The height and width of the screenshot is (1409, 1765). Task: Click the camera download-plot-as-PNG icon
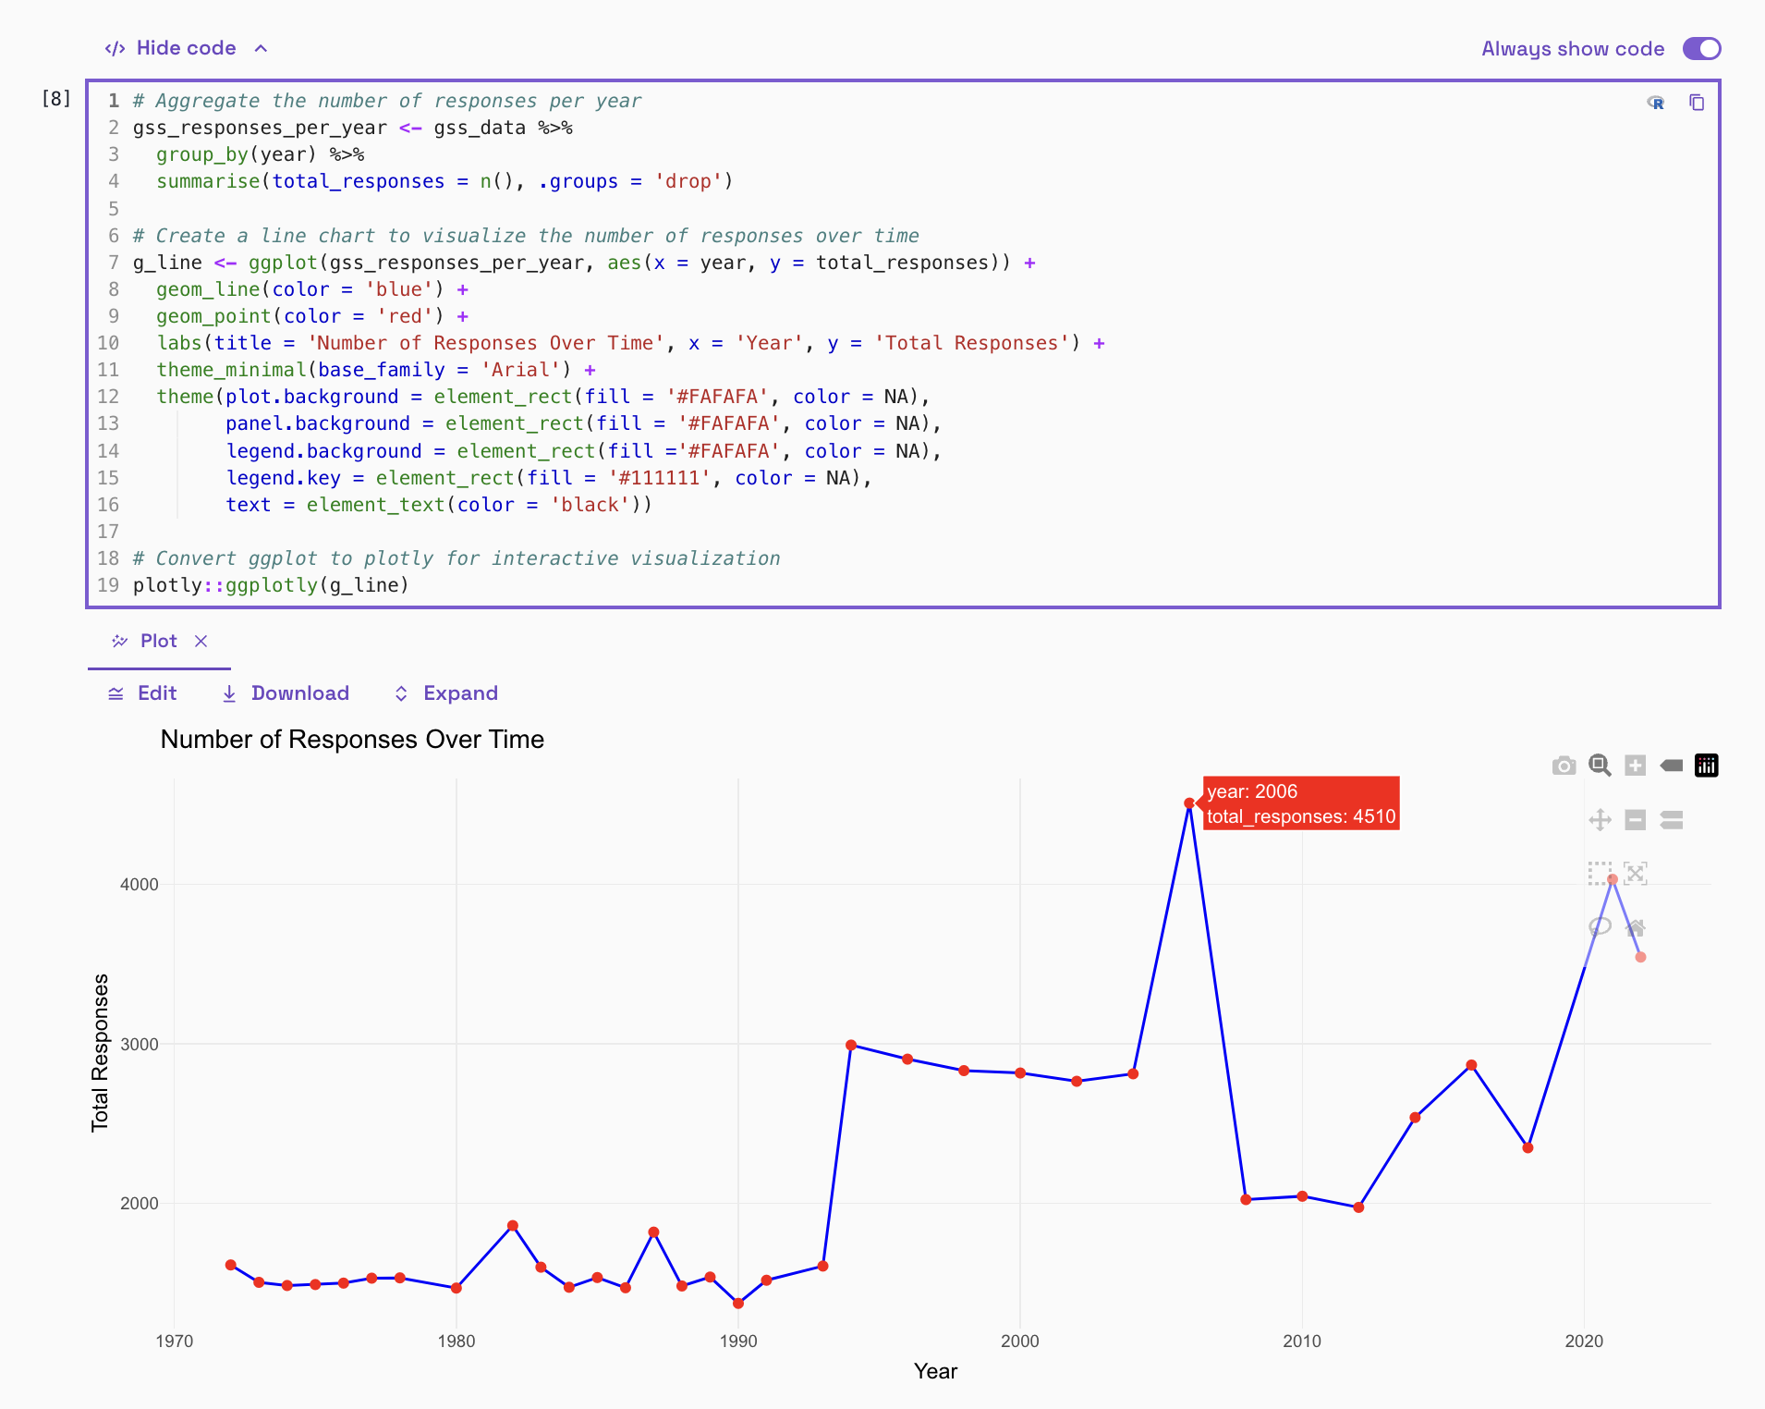(1564, 766)
